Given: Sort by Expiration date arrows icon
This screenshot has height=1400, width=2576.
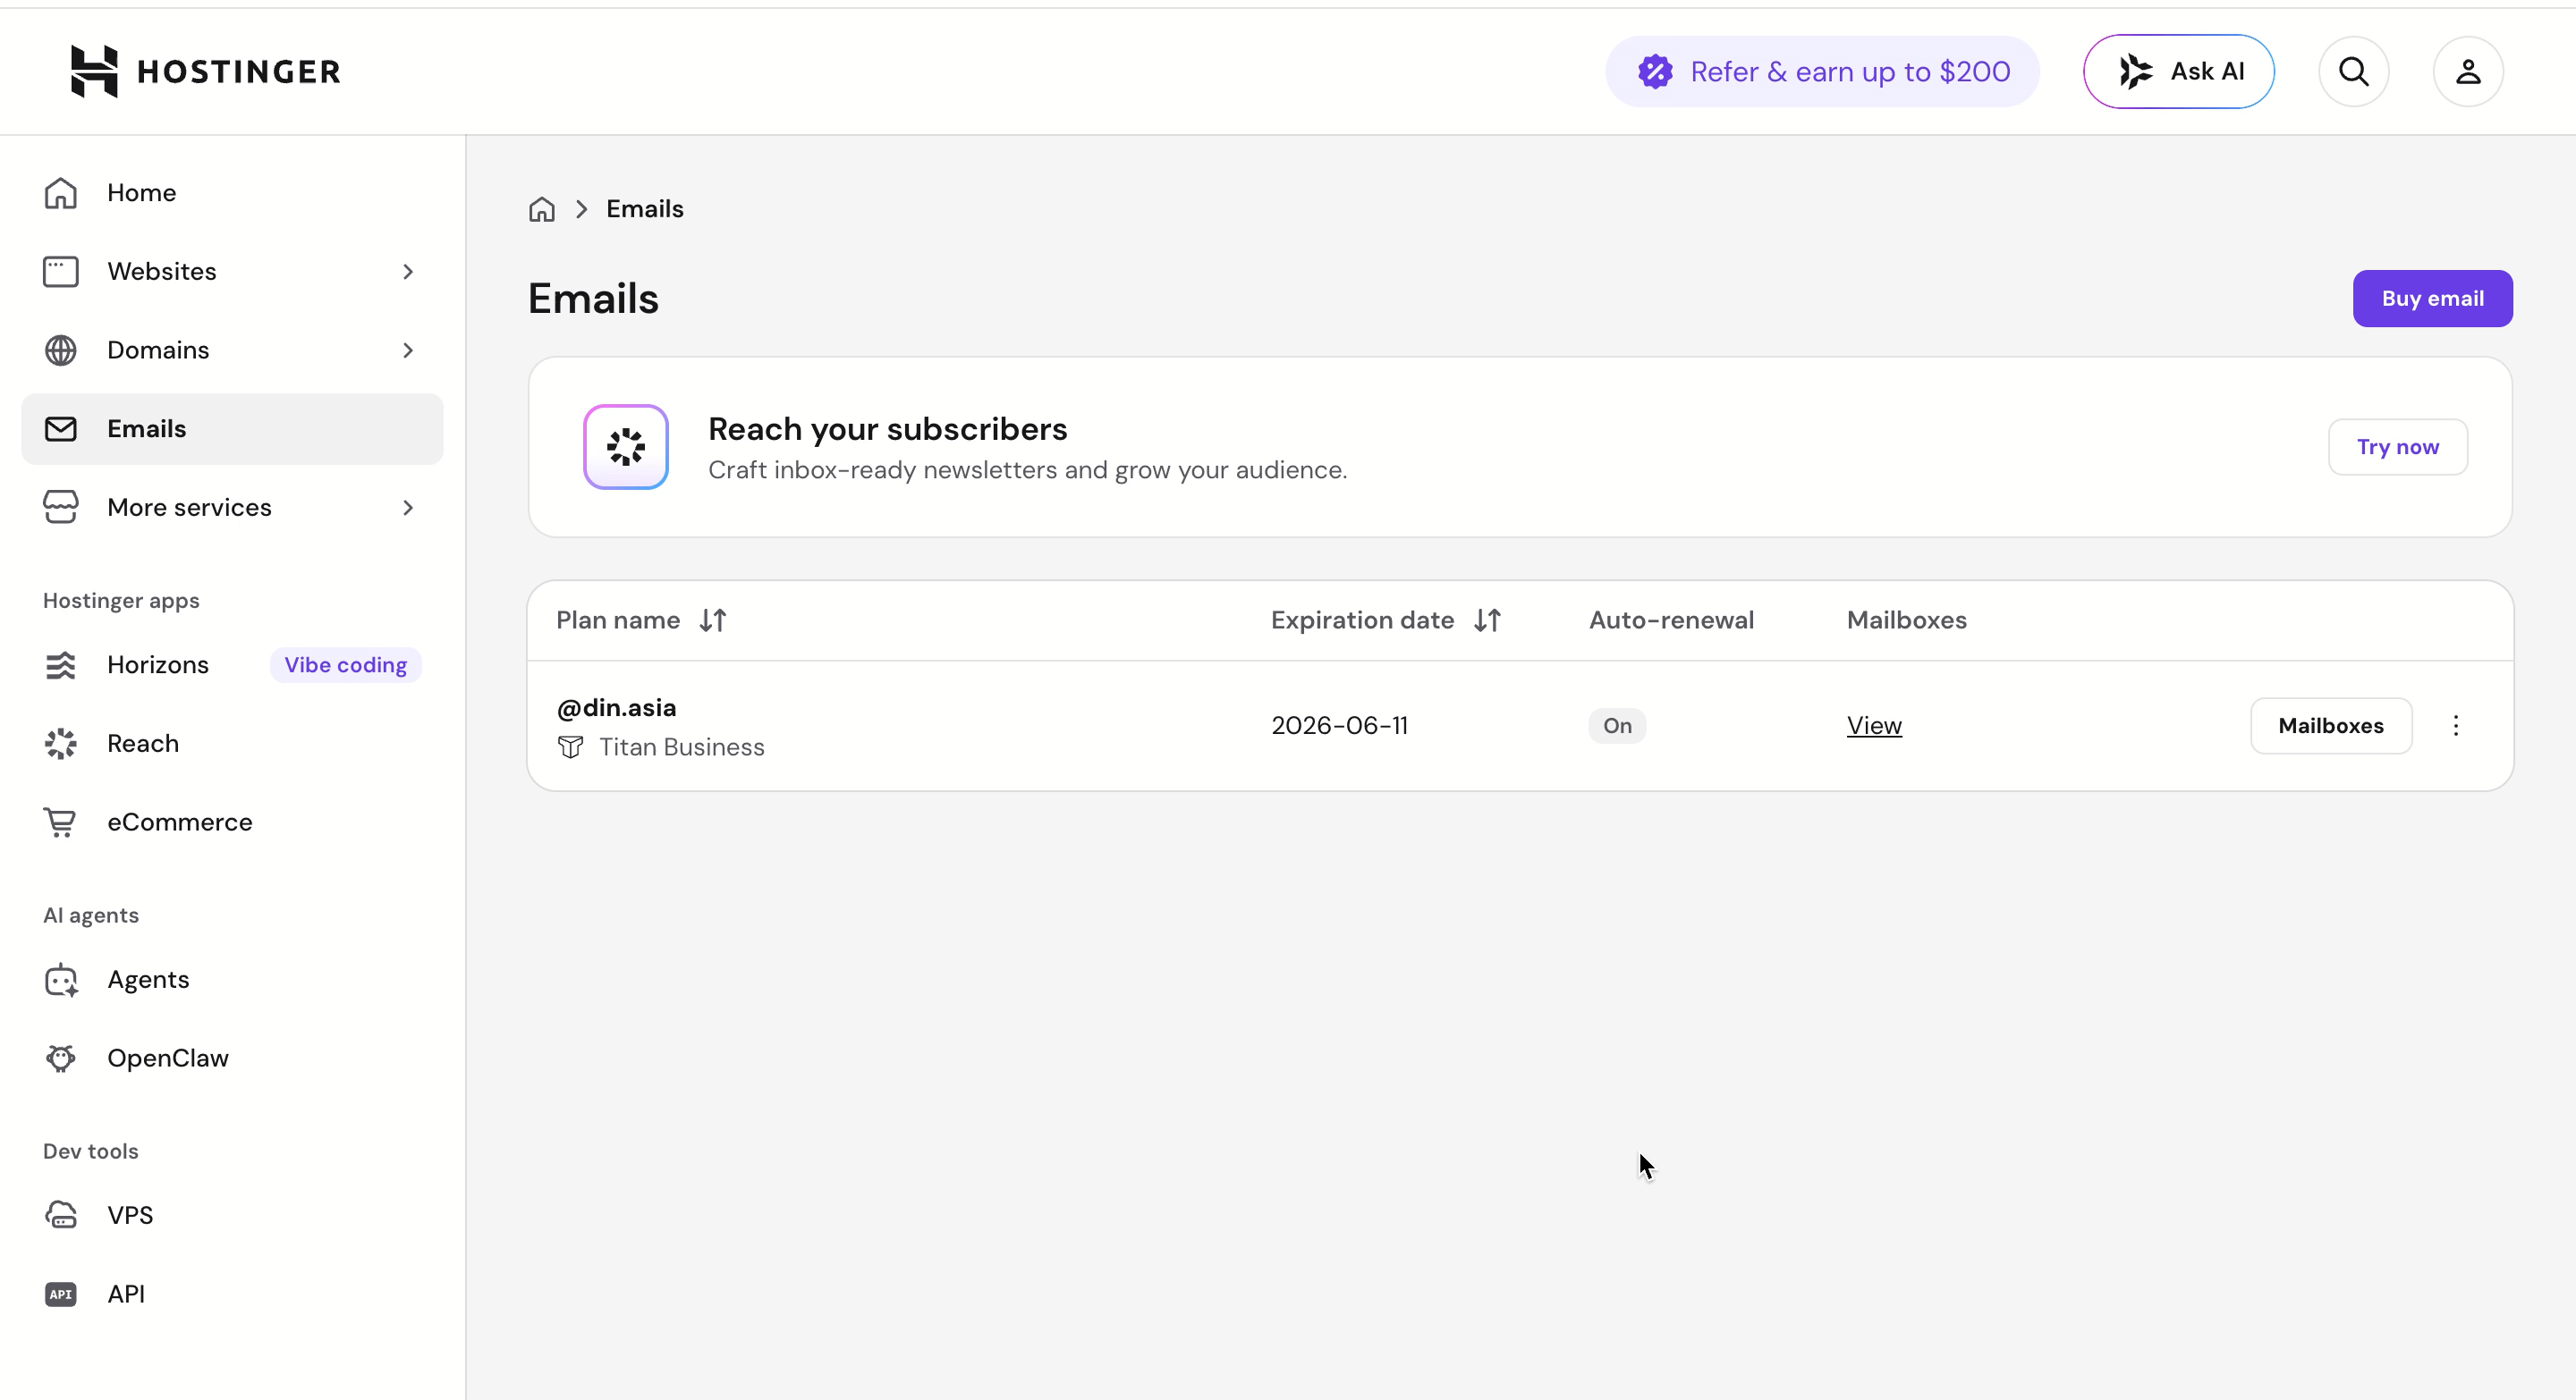Looking at the screenshot, I should (x=1488, y=620).
